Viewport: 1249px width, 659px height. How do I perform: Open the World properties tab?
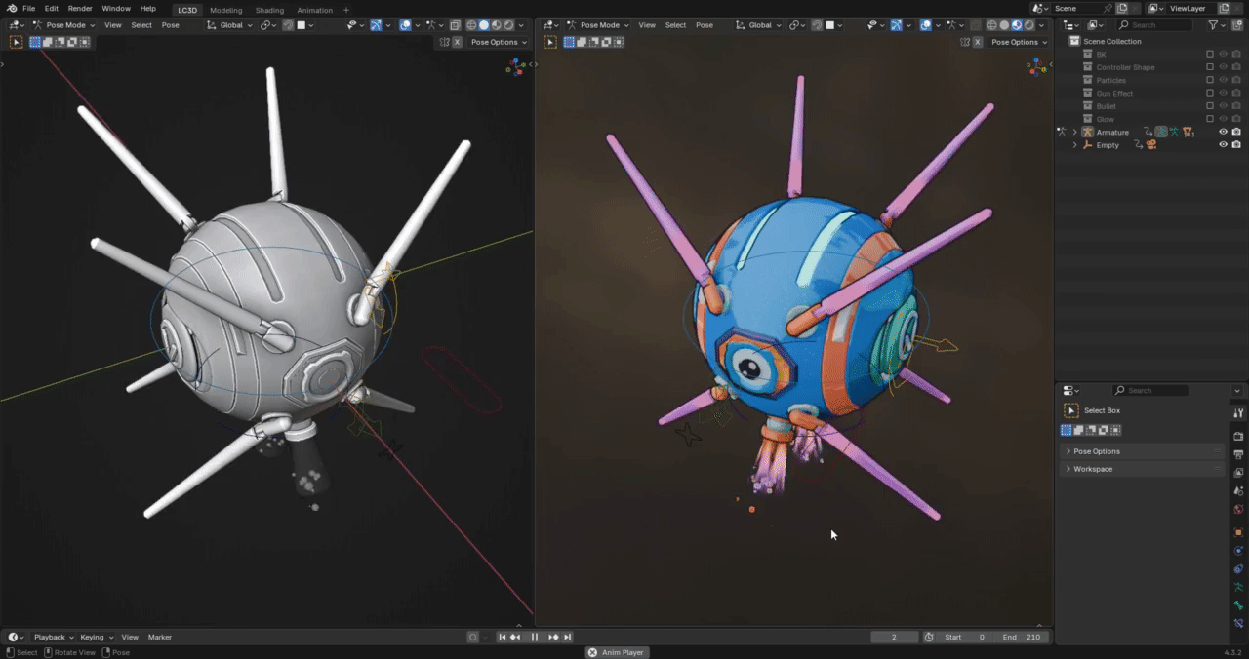pyautogui.click(x=1238, y=510)
